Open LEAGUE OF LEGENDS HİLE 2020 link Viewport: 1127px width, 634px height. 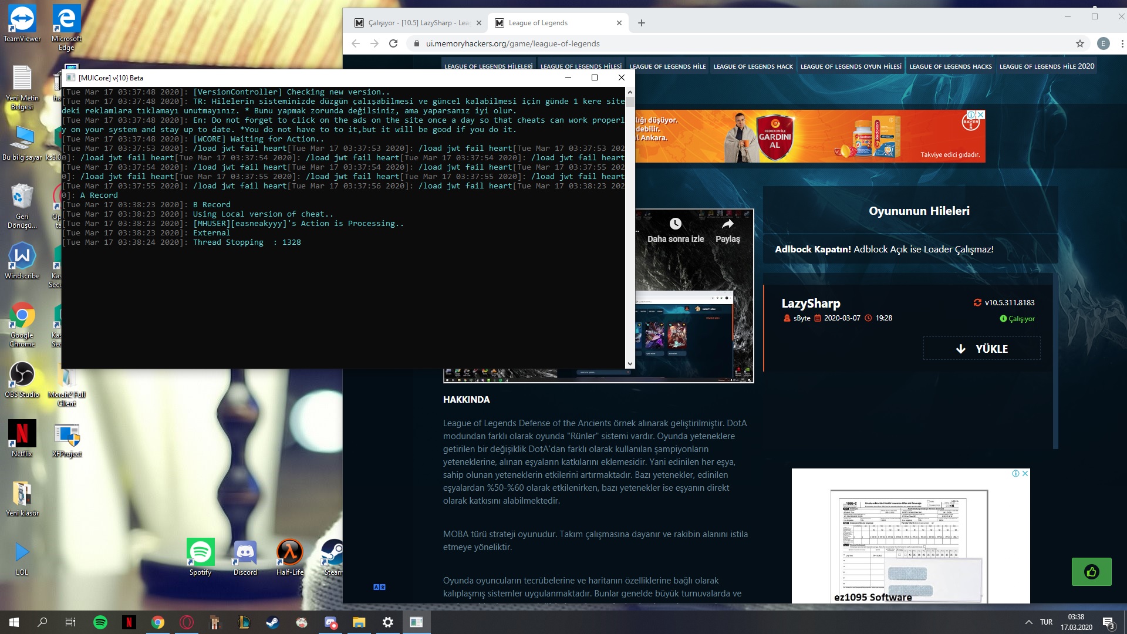tap(1047, 66)
